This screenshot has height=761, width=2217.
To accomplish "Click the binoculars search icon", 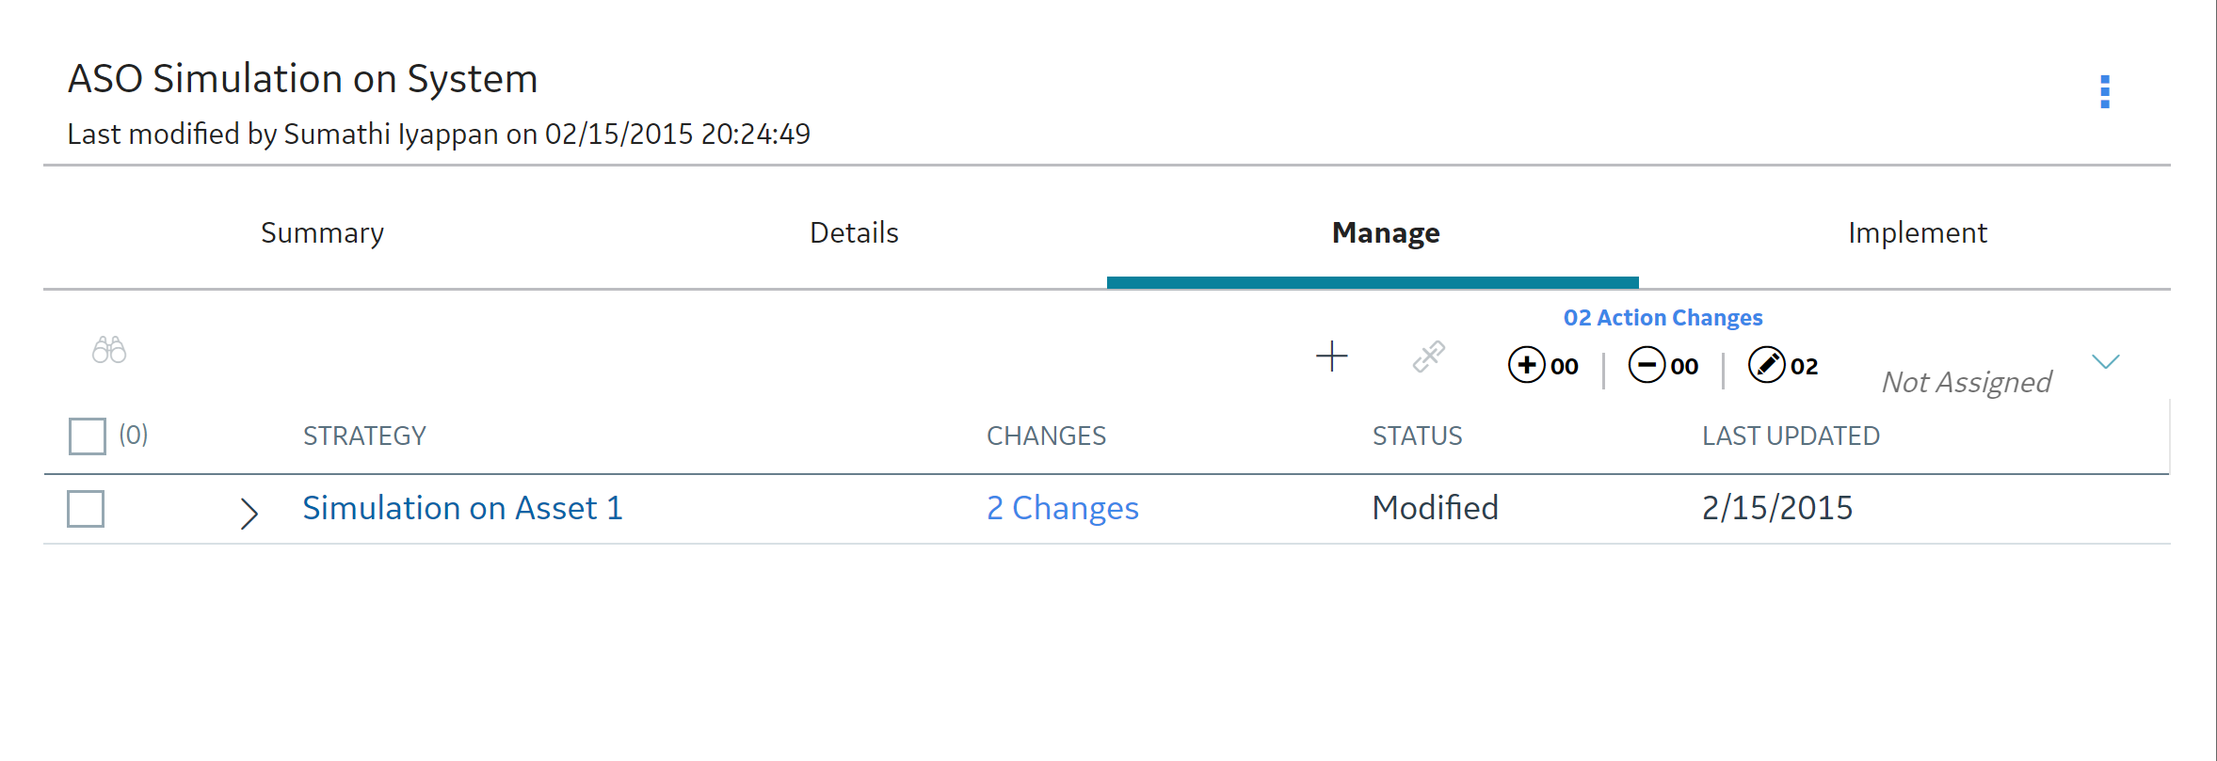I will 109,350.
